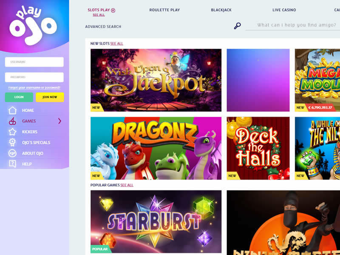Click the magnifying glass search icon
This screenshot has width=340, height=255.
[238, 26]
